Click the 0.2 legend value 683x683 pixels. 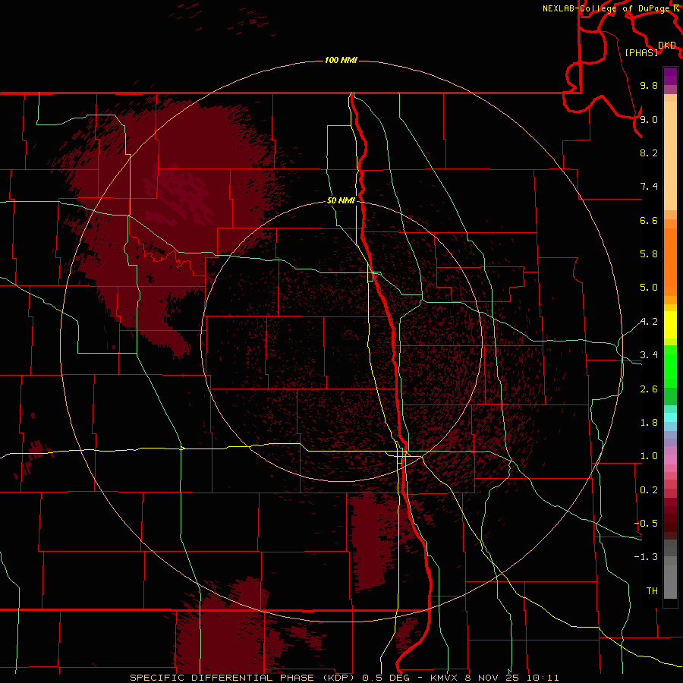coord(649,490)
